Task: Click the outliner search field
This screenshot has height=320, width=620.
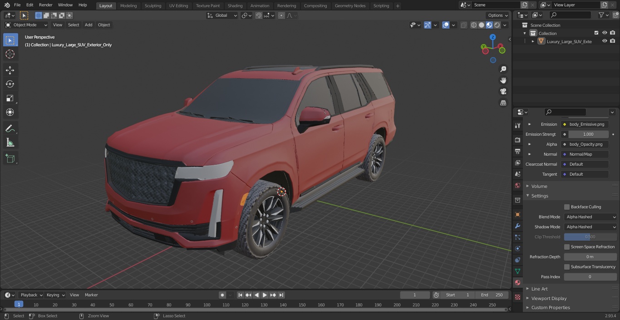Action: (x=570, y=15)
